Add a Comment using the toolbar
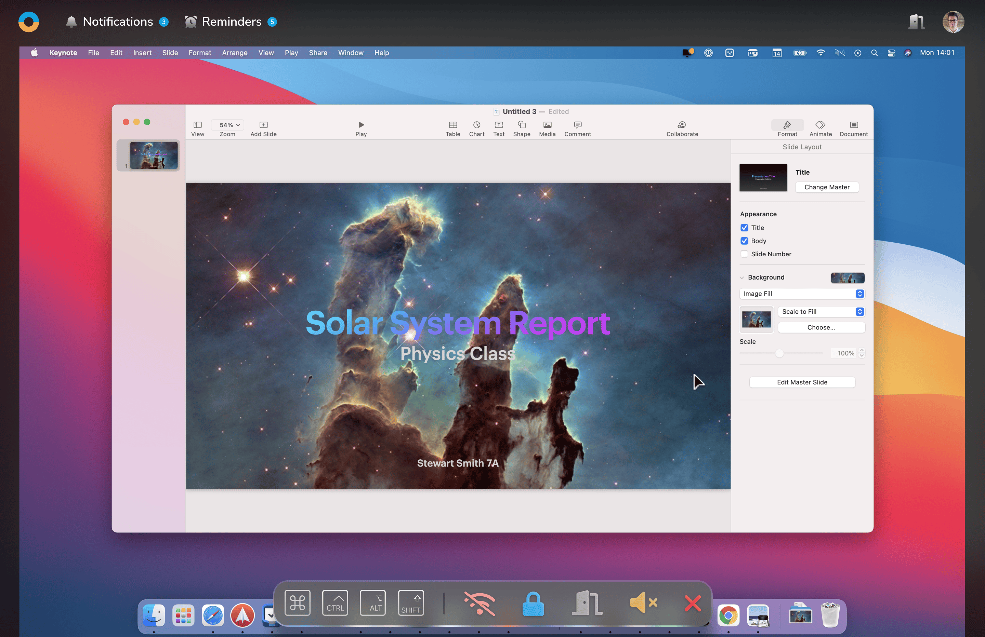The height and width of the screenshot is (637, 985). 577,125
